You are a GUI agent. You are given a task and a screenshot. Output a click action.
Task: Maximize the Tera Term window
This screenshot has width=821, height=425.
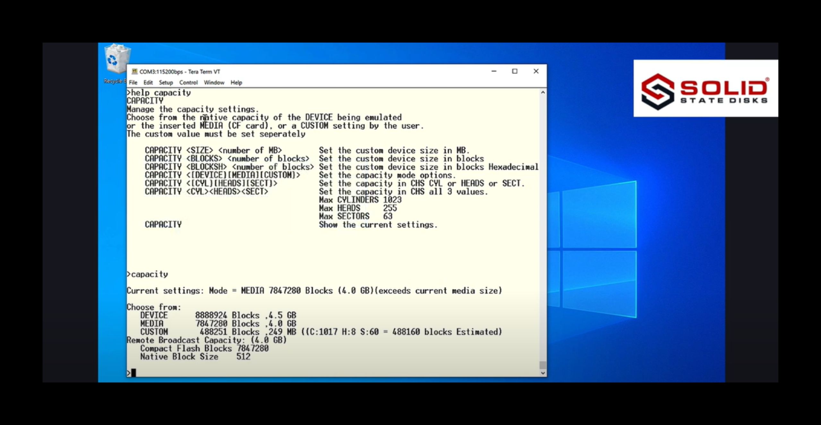point(515,71)
